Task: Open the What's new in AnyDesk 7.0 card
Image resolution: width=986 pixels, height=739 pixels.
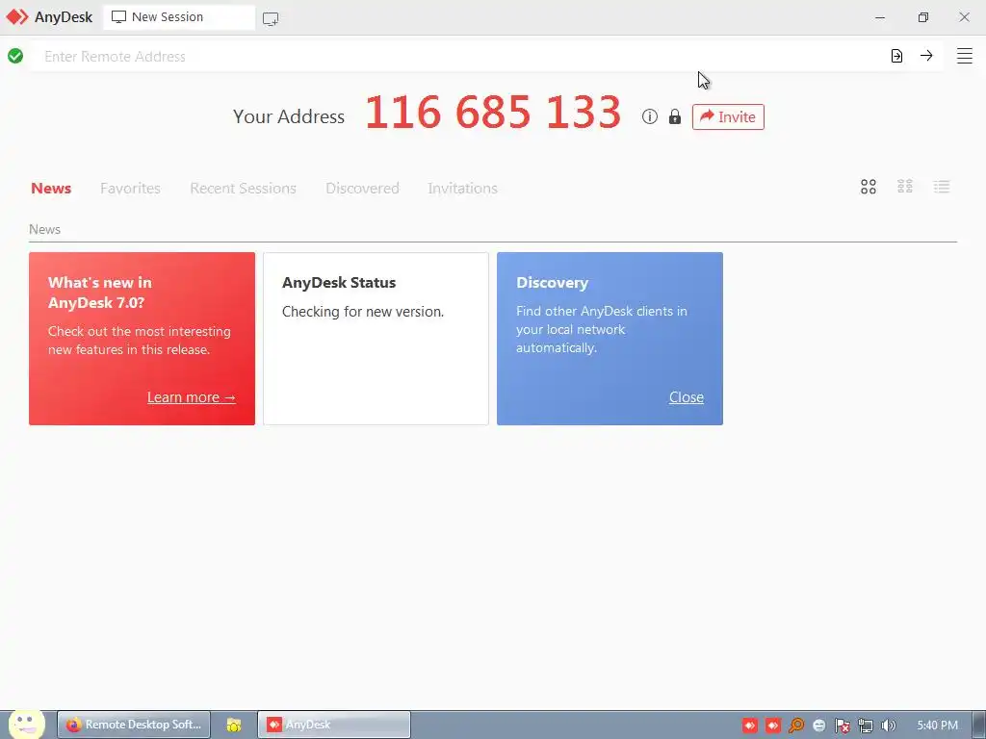Action: (x=143, y=339)
